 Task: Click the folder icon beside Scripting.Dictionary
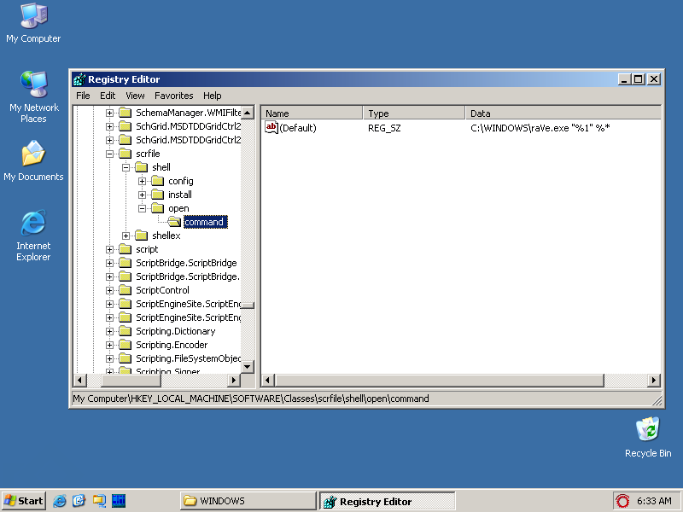126,331
